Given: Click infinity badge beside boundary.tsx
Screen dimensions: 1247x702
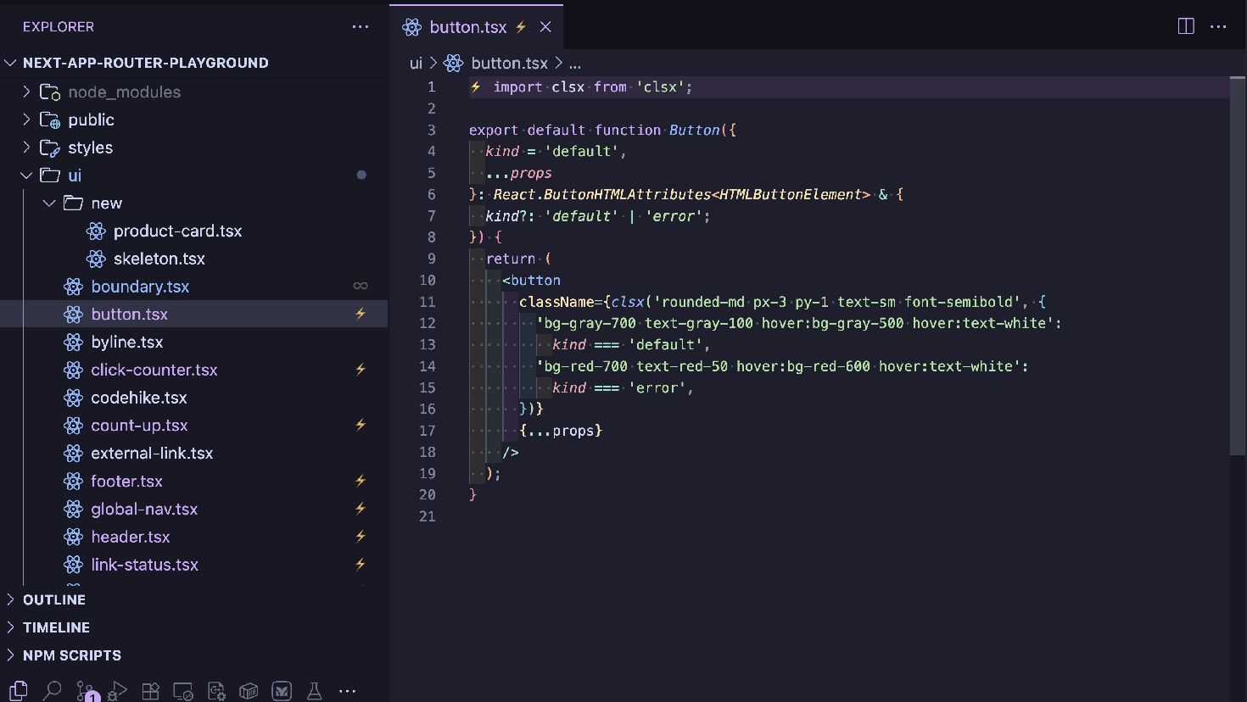Looking at the screenshot, I should click(361, 287).
